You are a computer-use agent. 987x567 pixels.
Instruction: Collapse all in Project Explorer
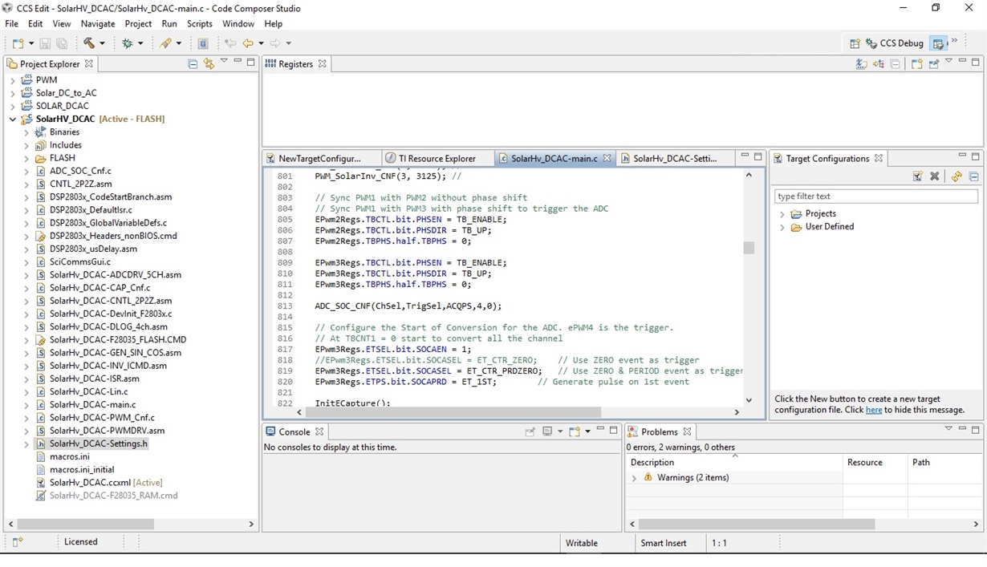(x=193, y=63)
